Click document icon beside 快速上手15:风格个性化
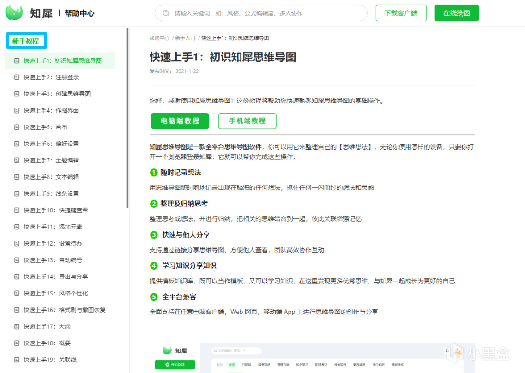This screenshot has width=525, height=373. pos(17,293)
